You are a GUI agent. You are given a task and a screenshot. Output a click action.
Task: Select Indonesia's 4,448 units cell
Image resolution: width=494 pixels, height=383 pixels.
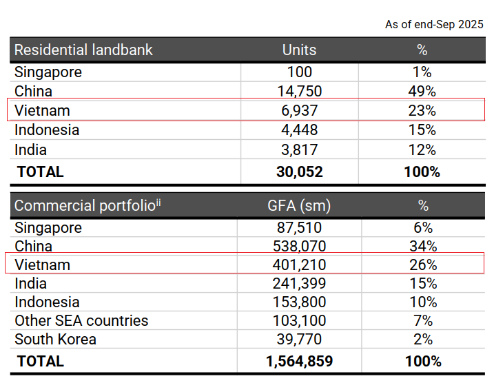[x=299, y=130]
